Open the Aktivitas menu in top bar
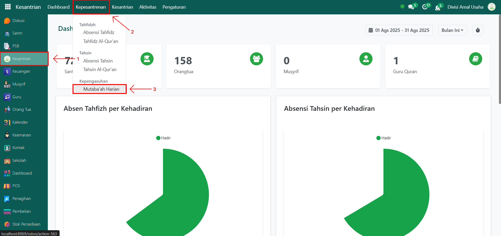The height and width of the screenshot is (236, 501). pyautogui.click(x=148, y=7)
